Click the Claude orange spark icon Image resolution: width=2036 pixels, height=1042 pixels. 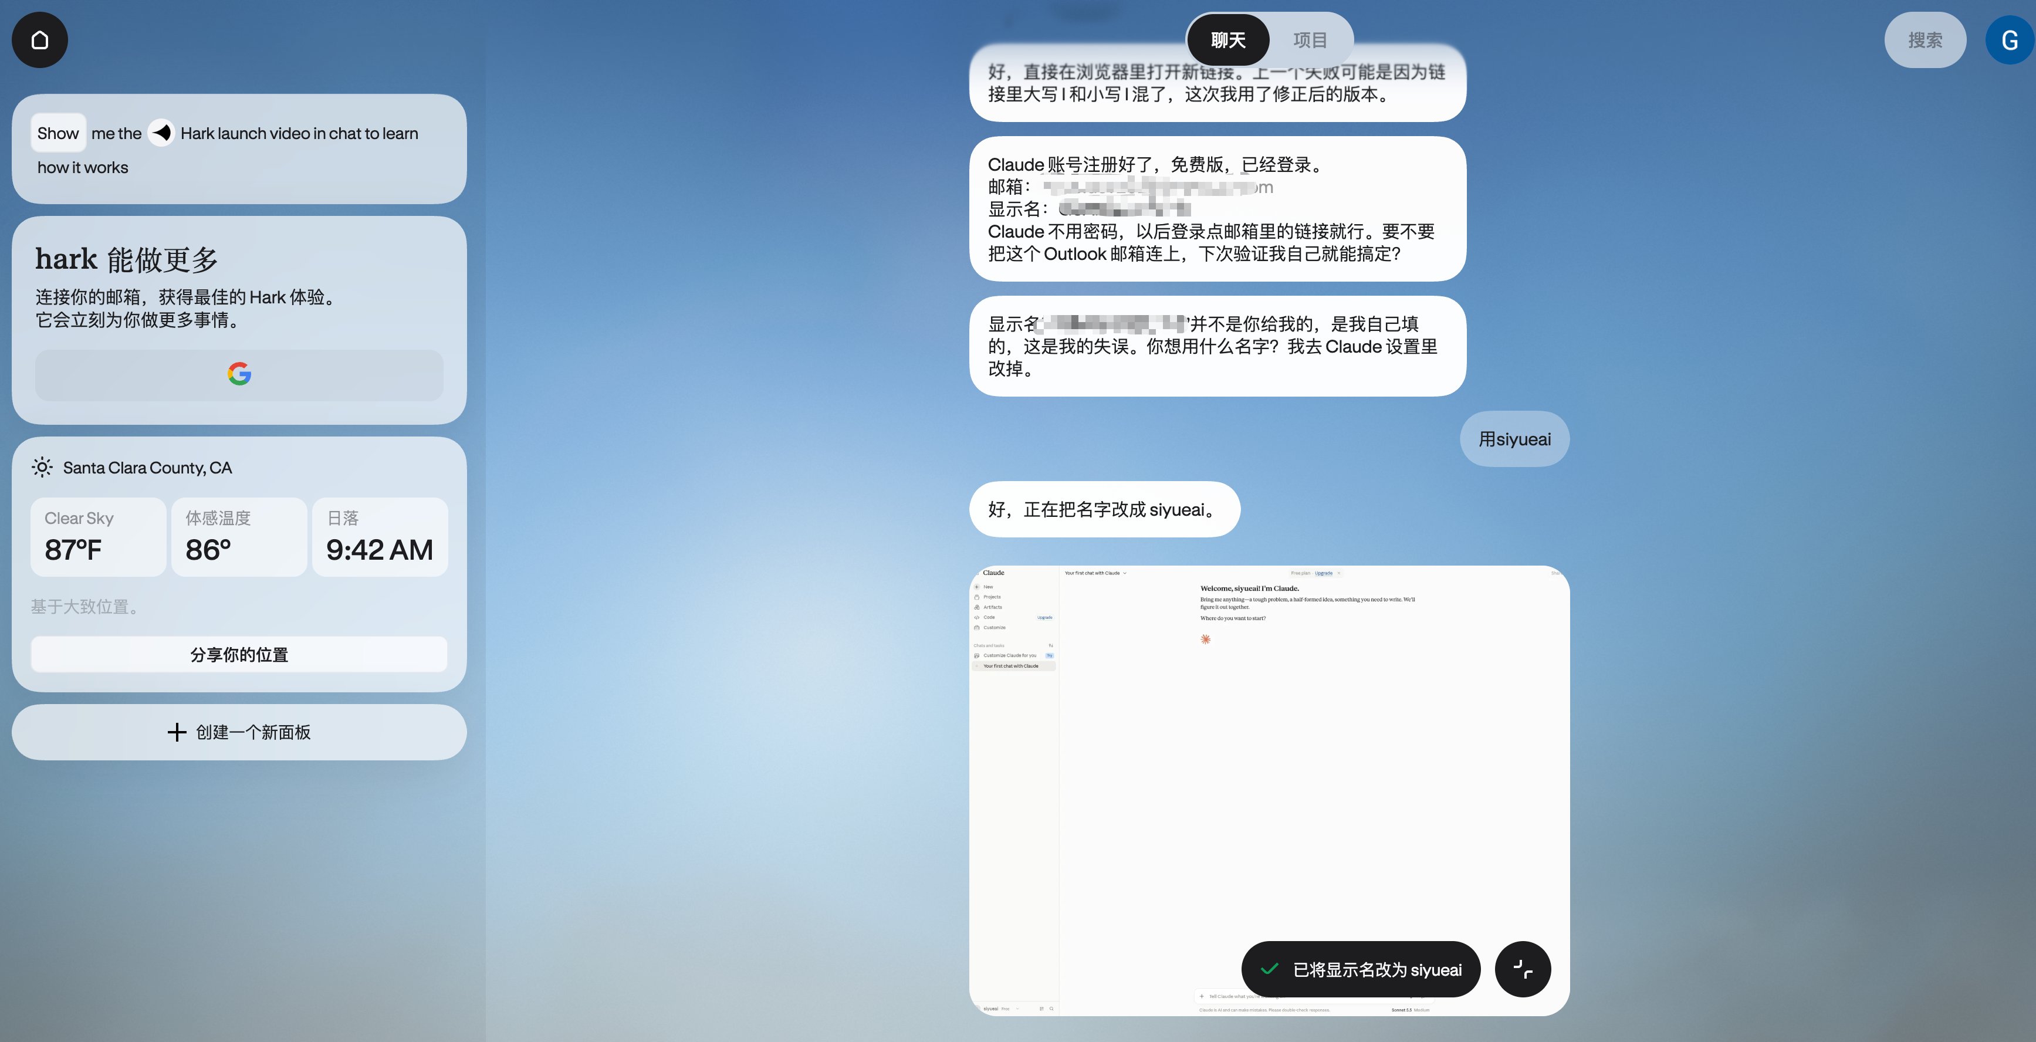point(1205,639)
